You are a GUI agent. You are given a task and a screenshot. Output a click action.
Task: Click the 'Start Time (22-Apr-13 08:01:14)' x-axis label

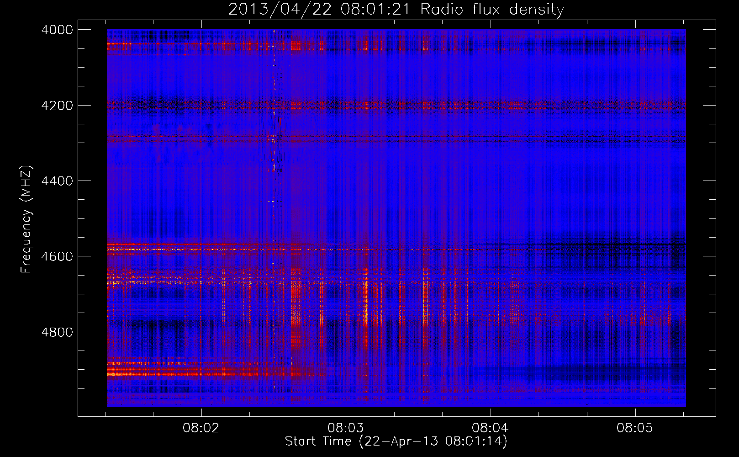pyautogui.click(x=396, y=441)
